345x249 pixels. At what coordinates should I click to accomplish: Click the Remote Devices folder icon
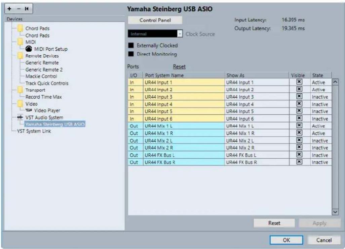pos(20,56)
